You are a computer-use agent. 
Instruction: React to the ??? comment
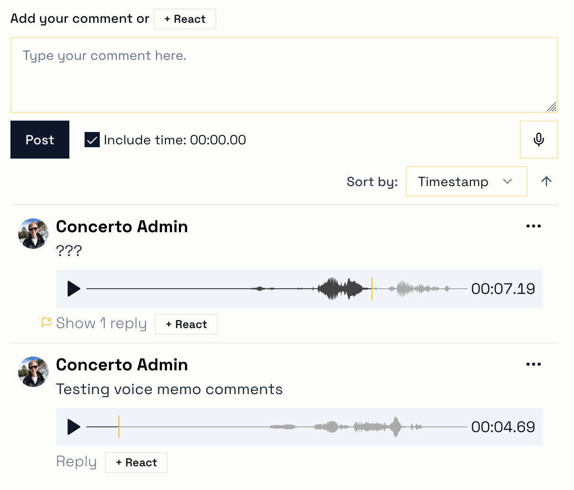[186, 324]
